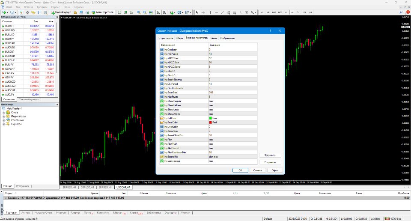This screenshot has height=221, width=411.
Task: Switch timeframe to D1
Action: pyautogui.click(x=298, y=12)
